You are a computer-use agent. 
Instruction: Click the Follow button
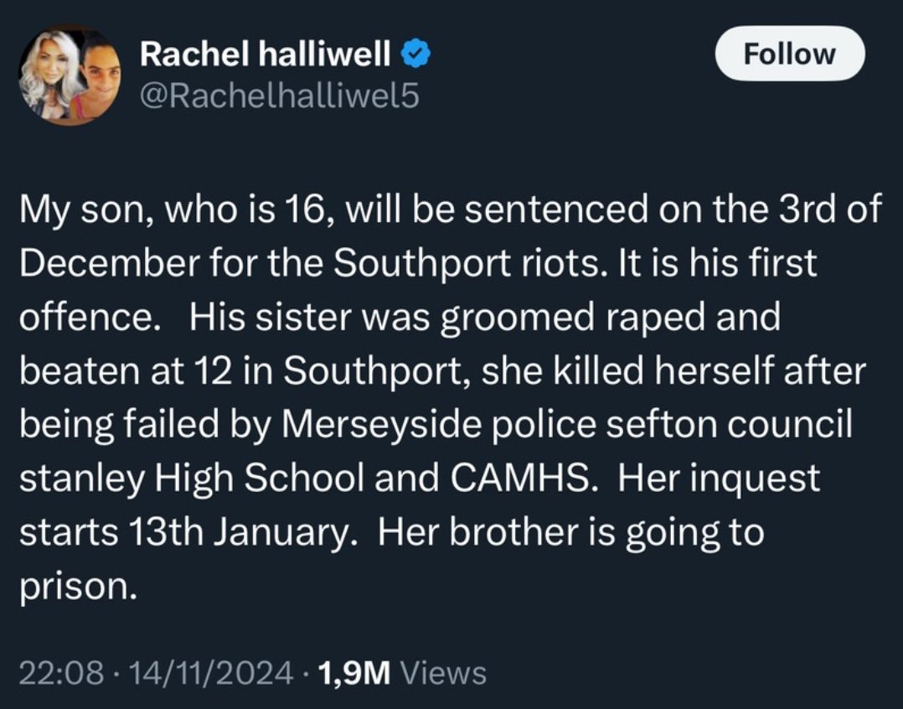pyautogui.click(x=790, y=54)
